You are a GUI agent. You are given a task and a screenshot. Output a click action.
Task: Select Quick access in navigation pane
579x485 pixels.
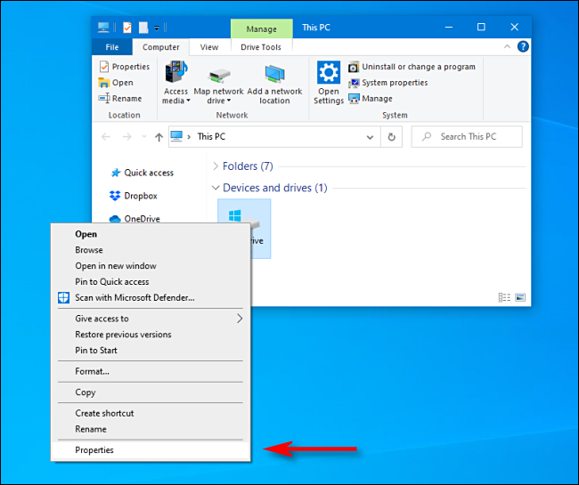coord(149,173)
